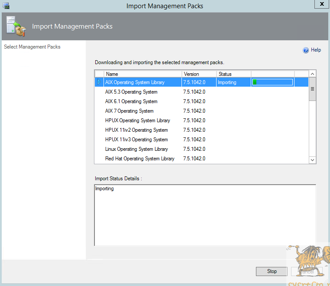Select the Select Management Packs step
Viewport: 330px width, 286px height.
tap(32, 47)
